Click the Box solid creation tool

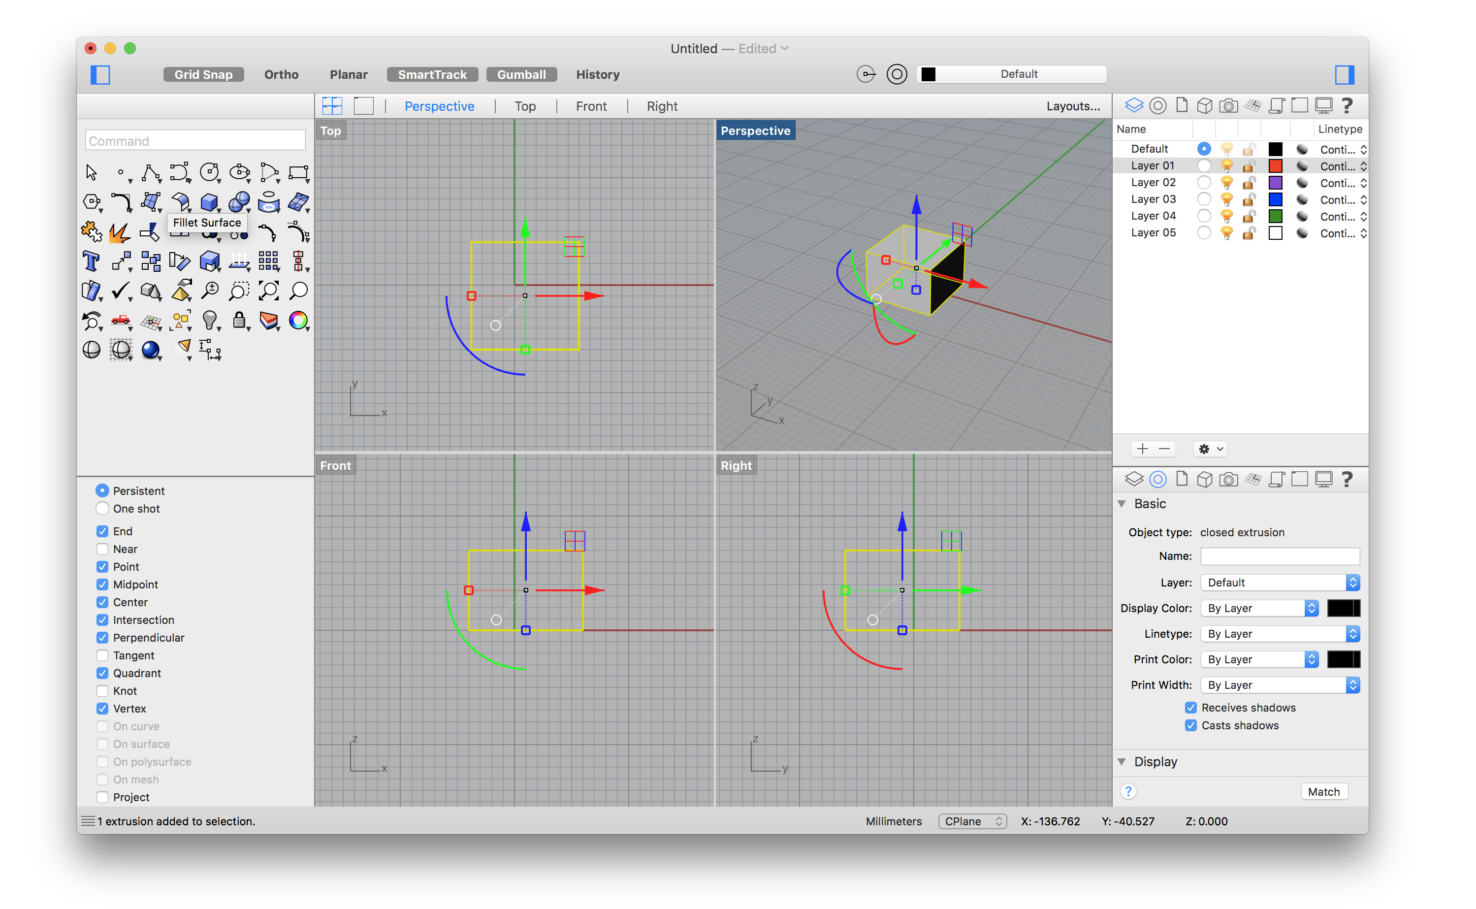tap(209, 202)
